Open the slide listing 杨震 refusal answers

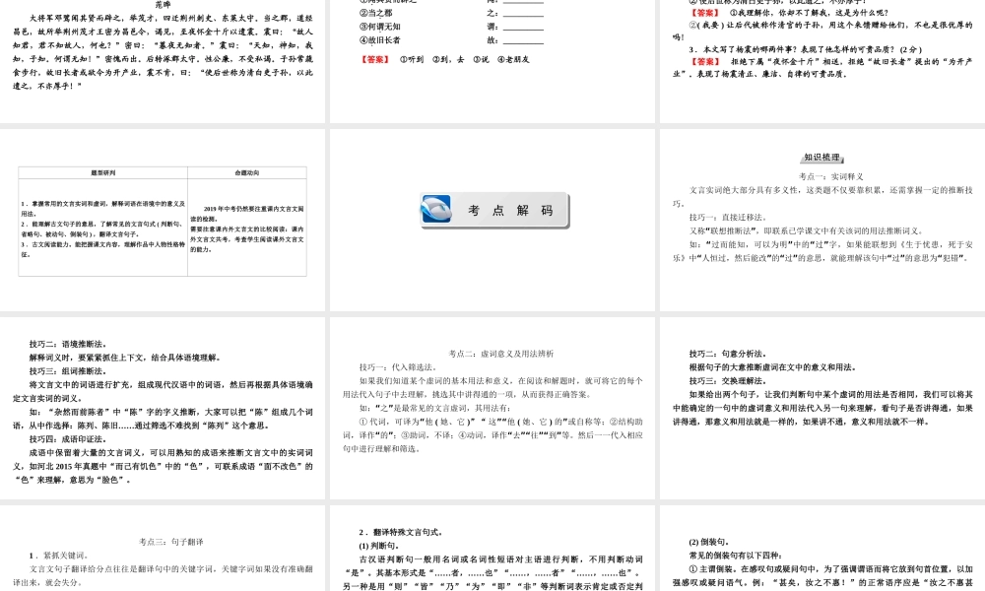coord(822,61)
